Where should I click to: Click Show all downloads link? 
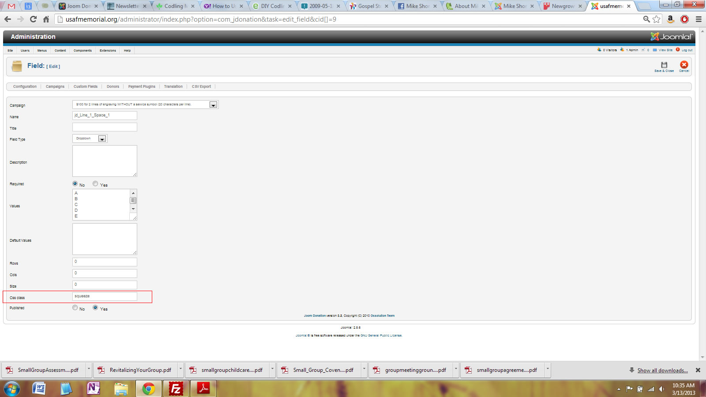pos(662,370)
